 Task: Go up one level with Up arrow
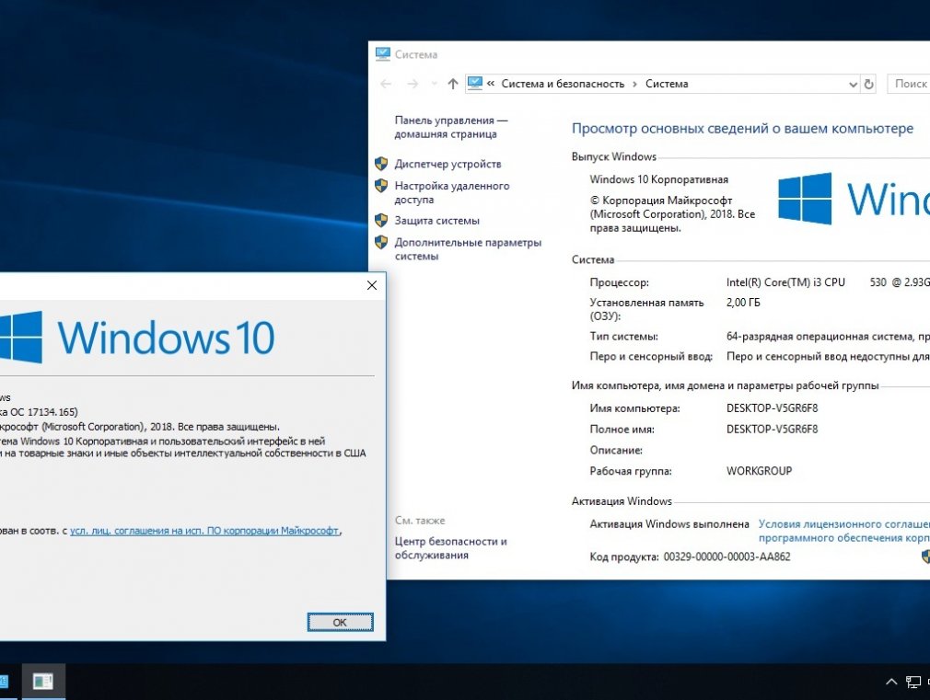pyautogui.click(x=453, y=85)
